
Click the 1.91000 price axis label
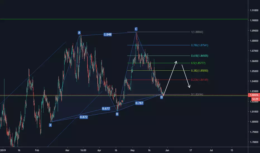(x=254, y=10)
